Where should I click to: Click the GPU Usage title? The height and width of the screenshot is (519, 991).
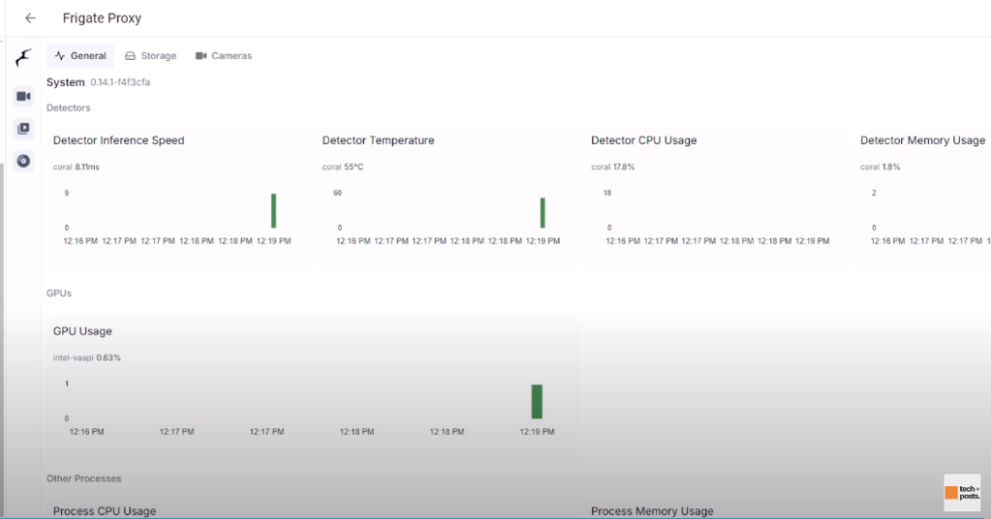tap(82, 331)
